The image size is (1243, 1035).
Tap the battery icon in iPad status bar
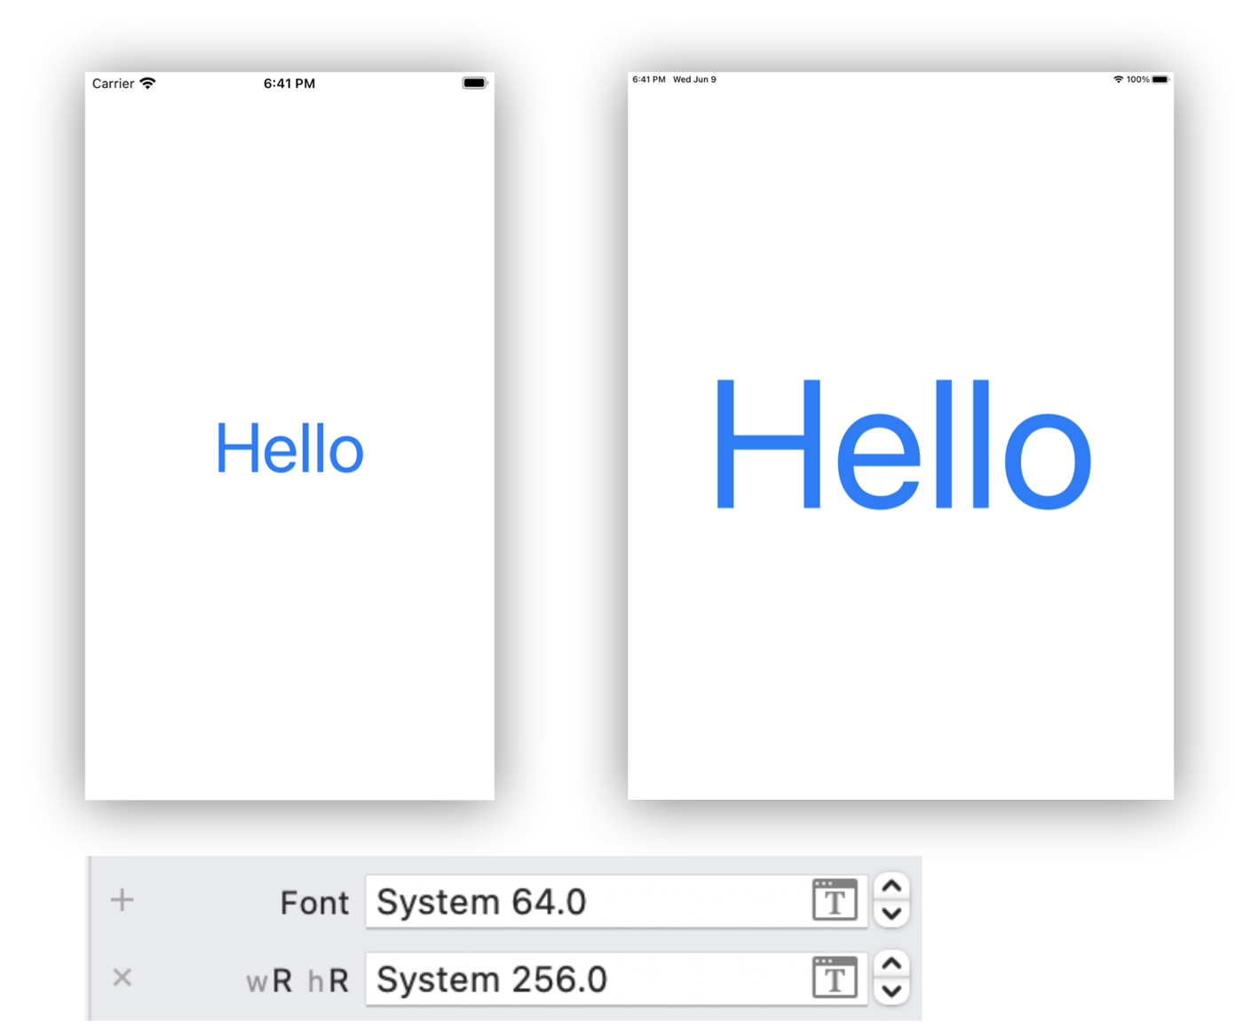(1160, 79)
